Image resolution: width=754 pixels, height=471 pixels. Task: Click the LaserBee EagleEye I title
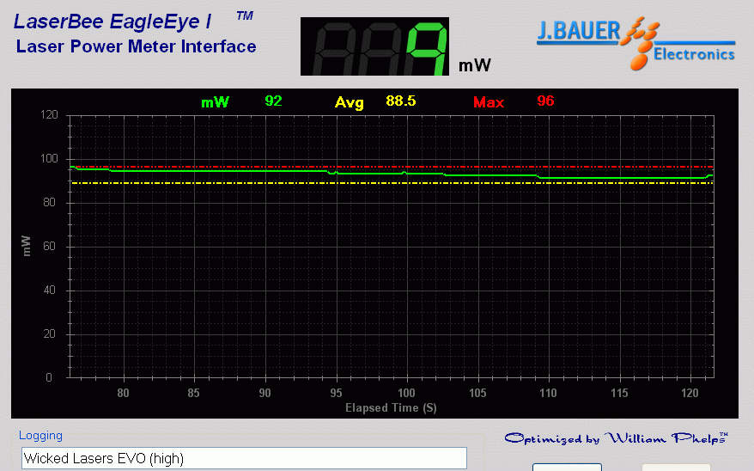(x=112, y=21)
